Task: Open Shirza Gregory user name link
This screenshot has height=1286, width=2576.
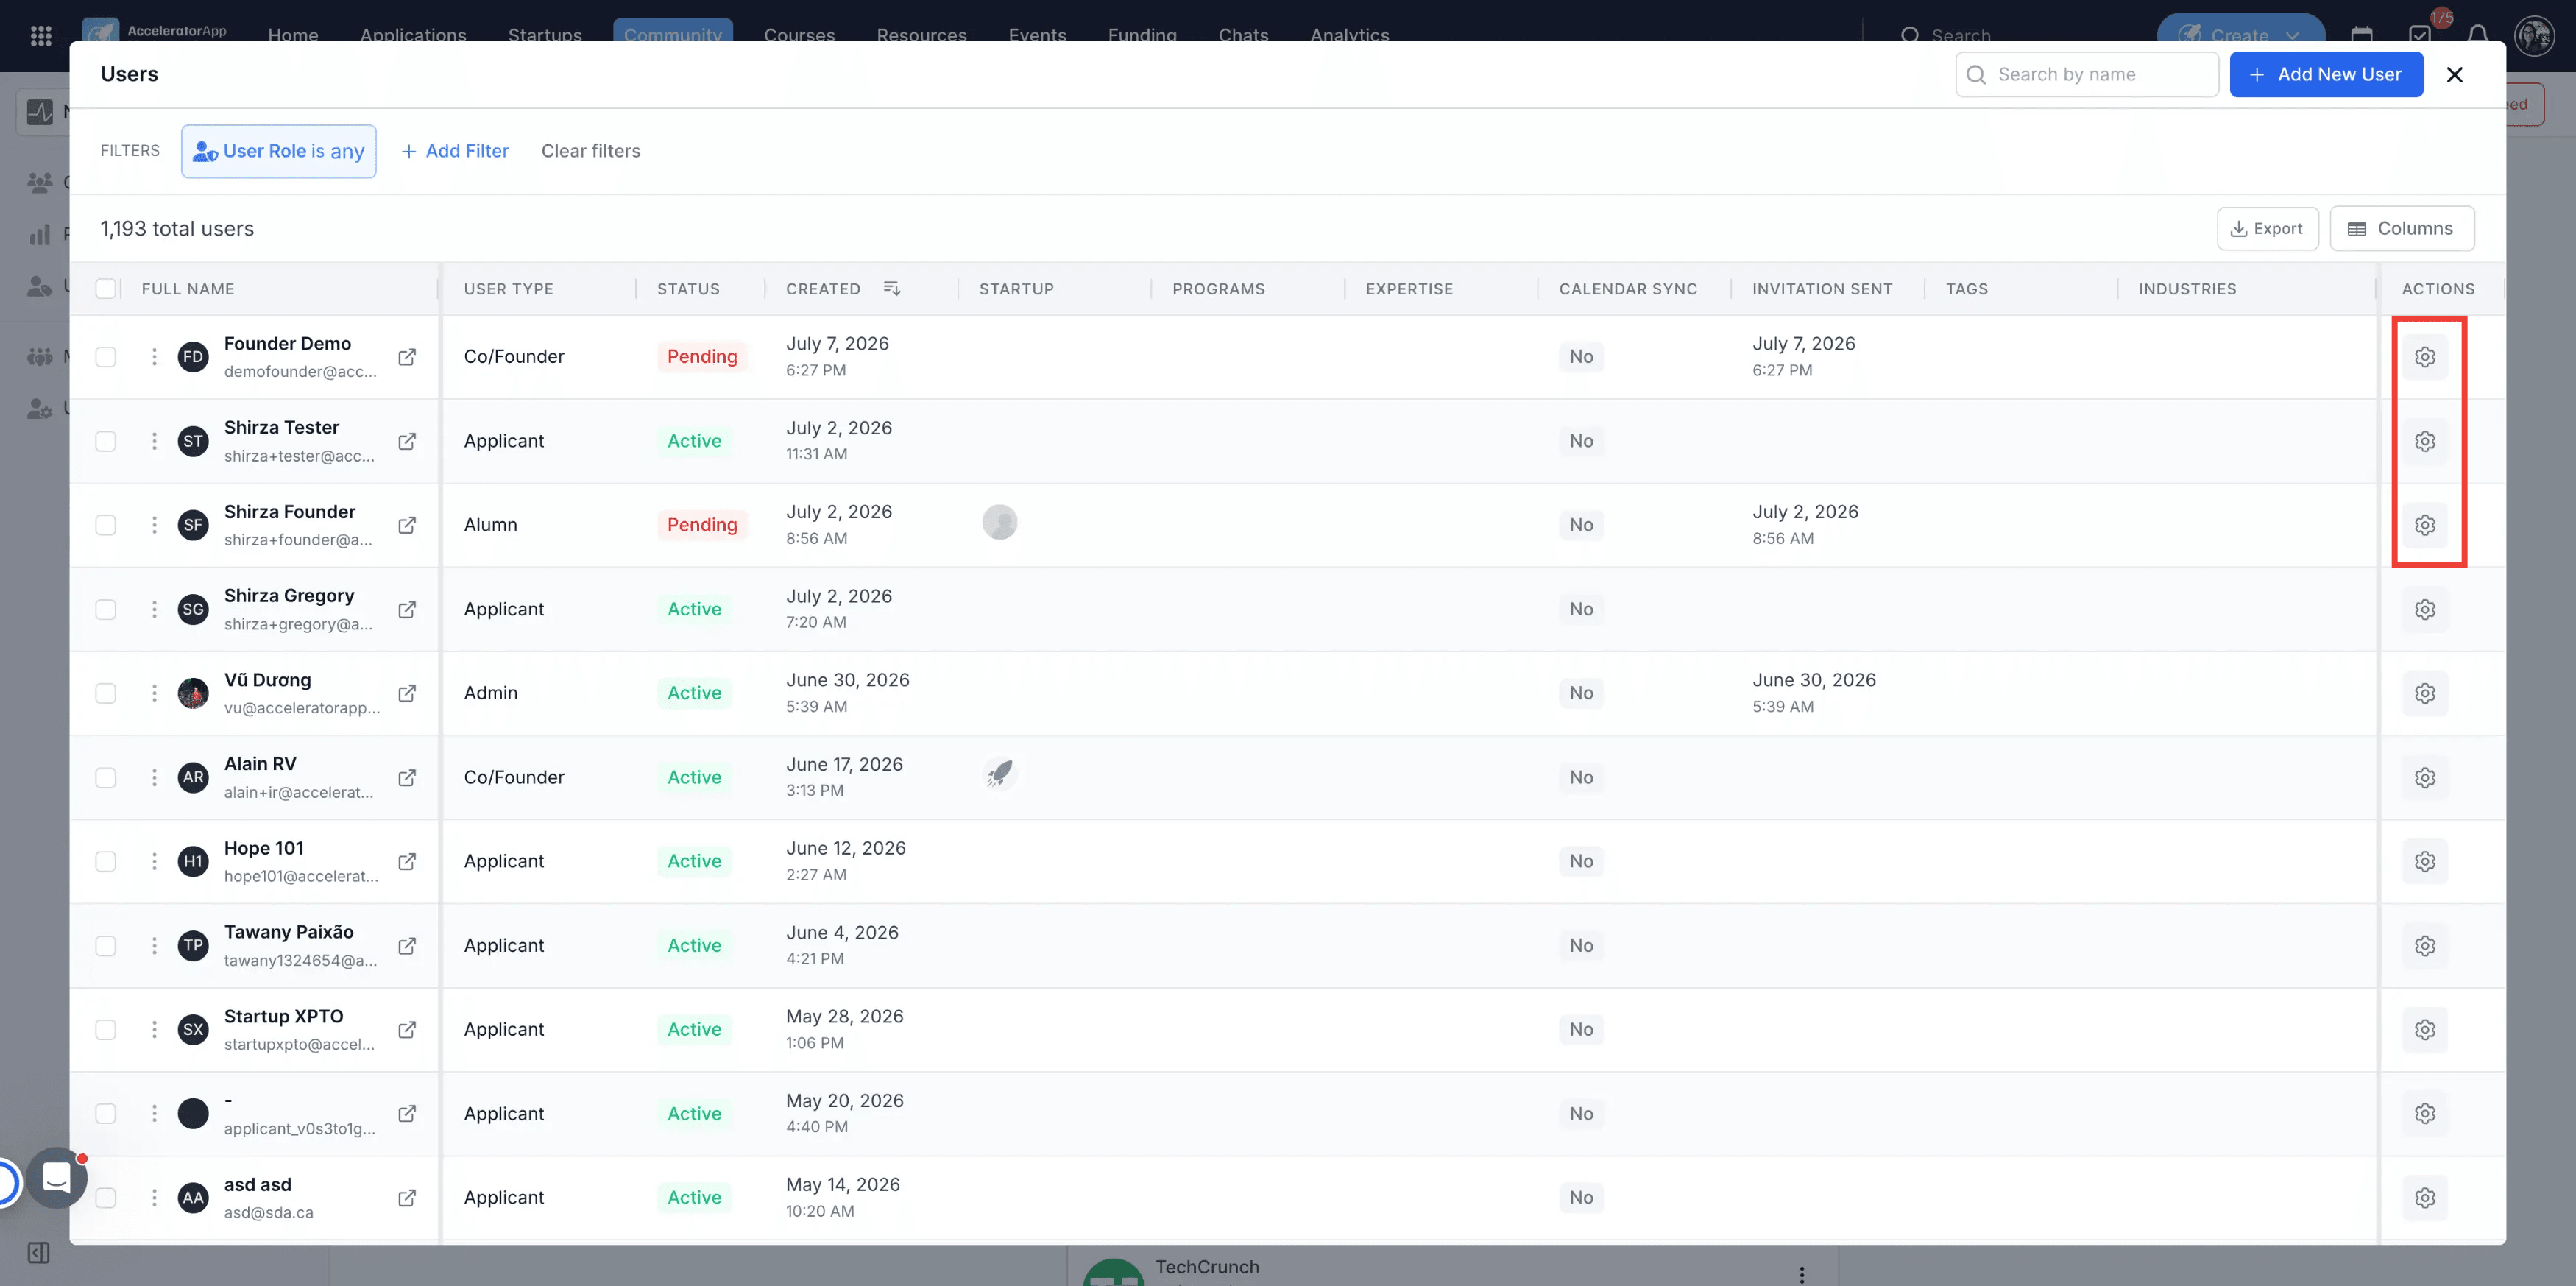Action: pos(289,595)
